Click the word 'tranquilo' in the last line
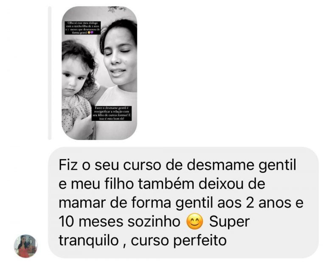Screen dimensions: 326x272 coord(89,241)
